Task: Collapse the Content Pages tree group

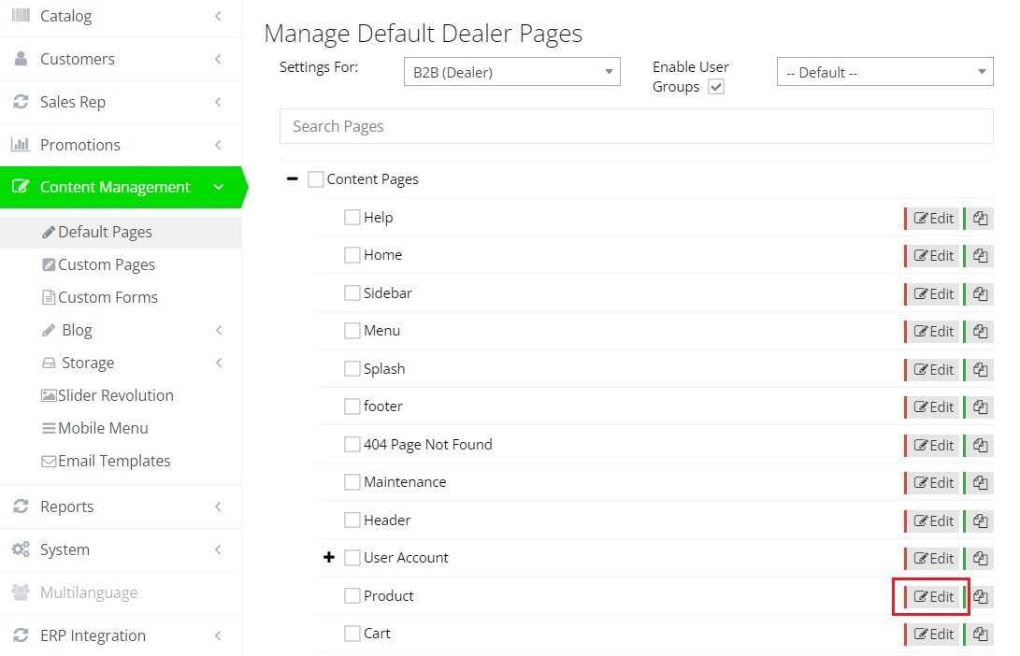Action: (x=293, y=179)
